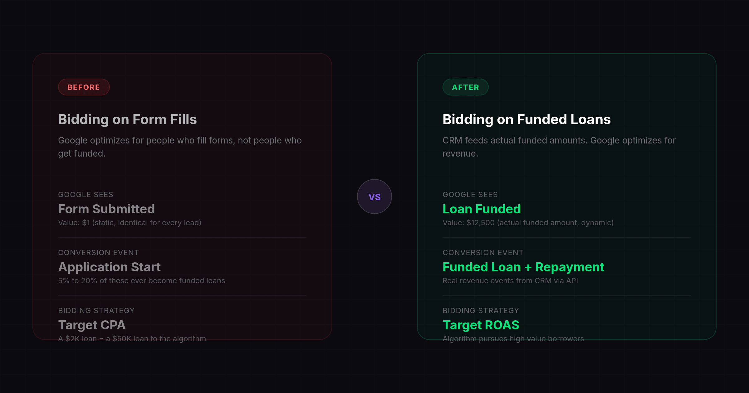Select the "Bidding on Form Fills" heading

click(x=127, y=119)
